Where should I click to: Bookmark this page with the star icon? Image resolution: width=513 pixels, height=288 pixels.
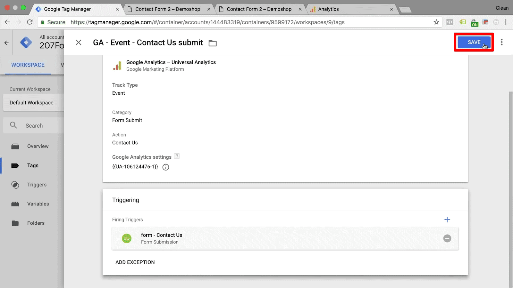click(436, 22)
